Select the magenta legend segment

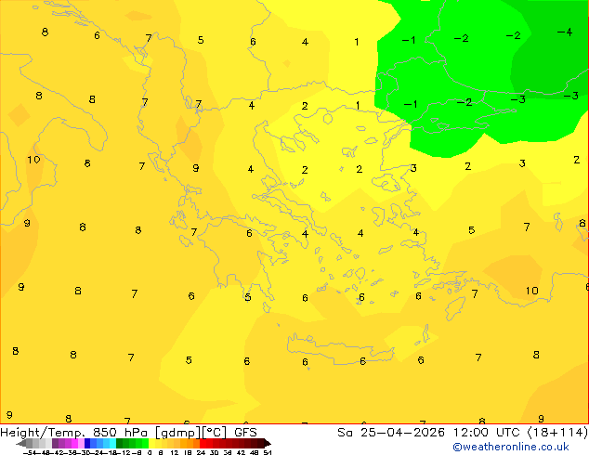(x=74, y=443)
